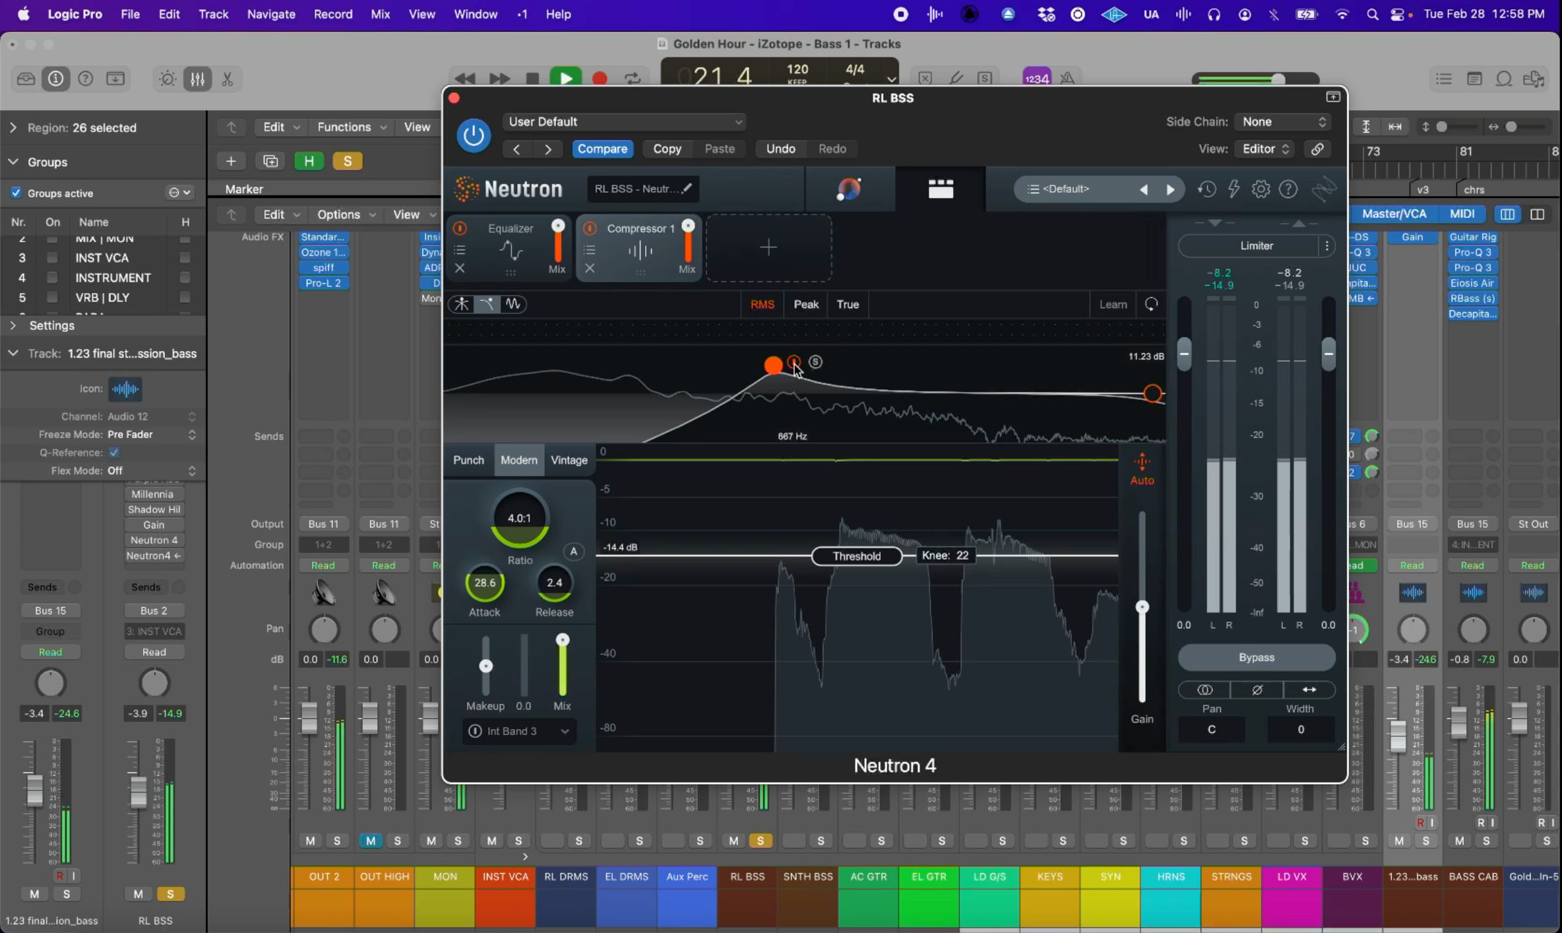This screenshot has width=1562, height=933.
Task: Open Limiter options three-dot menu
Action: click(1327, 246)
